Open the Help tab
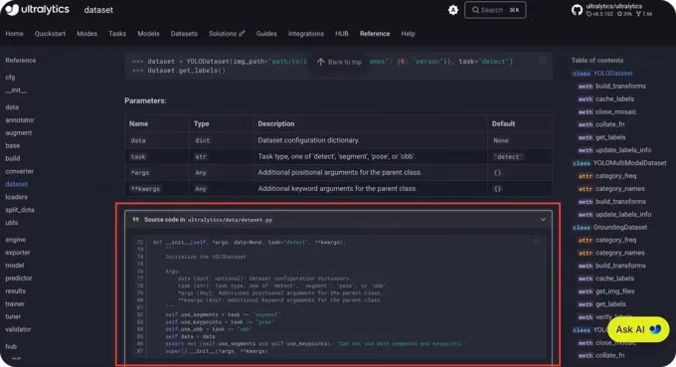Viewport: 676px width, 367px height. point(408,34)
